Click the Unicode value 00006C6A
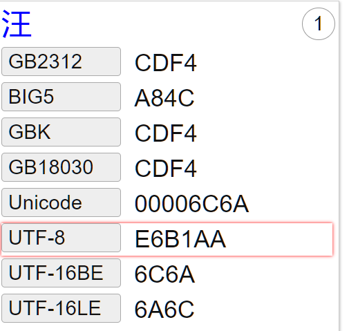Viewport: 349px width, 331px height. point(191,204)
